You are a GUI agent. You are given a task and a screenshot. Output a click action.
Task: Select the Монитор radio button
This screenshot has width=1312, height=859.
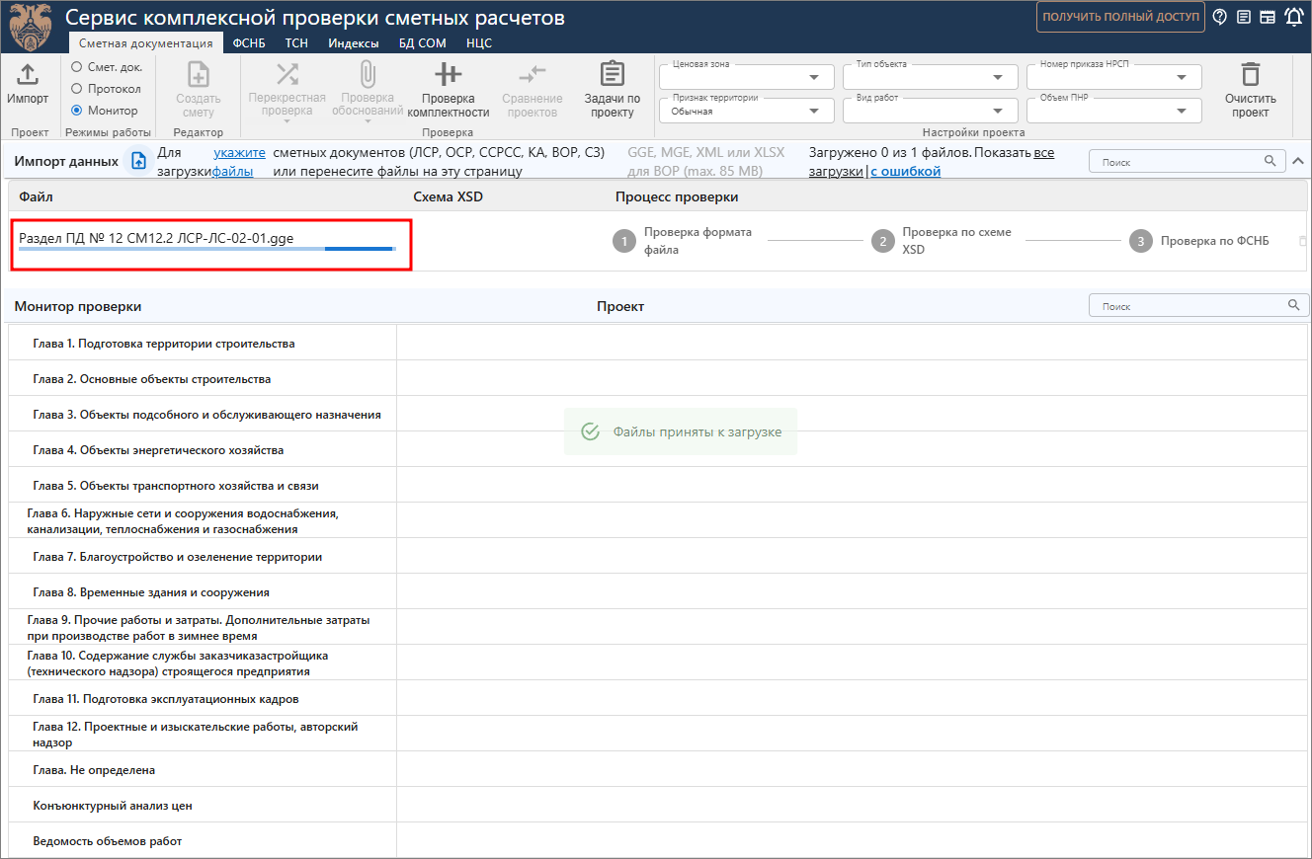[x=76, y=111]
